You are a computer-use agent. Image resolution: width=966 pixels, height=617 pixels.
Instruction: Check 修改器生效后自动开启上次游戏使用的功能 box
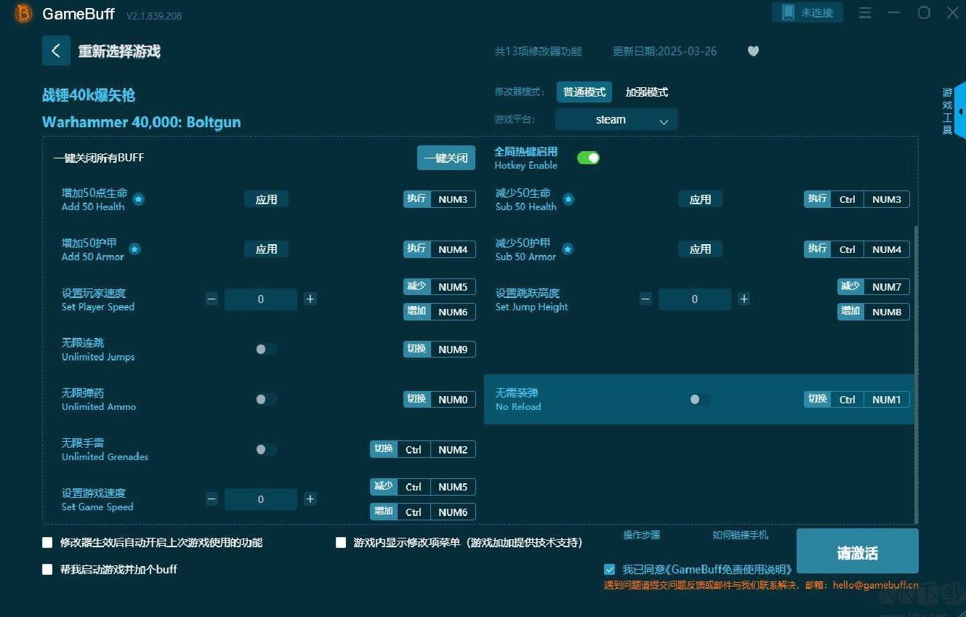(x=47, y=542)
